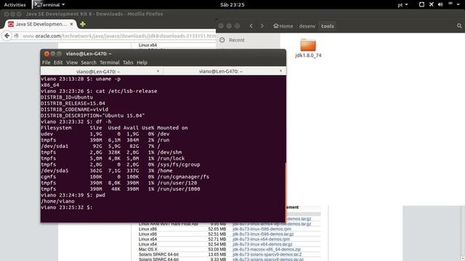Image resolution: width=465 pixels, height=261 pixels.
Task: Select desenv in Files path bar
Action: click(307, 26)
